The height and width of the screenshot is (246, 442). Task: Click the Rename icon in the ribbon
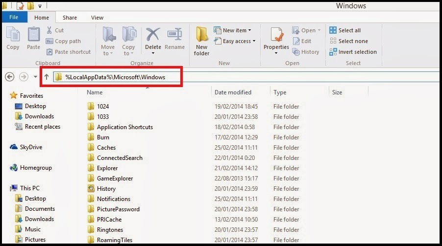174,34
